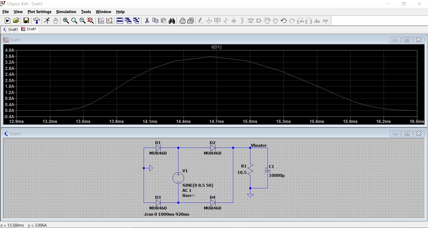Screen dimensions: 428x228
Task: Click the C1 capacitor symbol
Action: pos(267,171)
